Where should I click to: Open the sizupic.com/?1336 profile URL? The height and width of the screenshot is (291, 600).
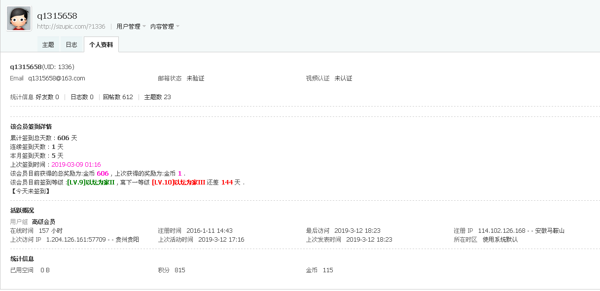tap(71, 27)
